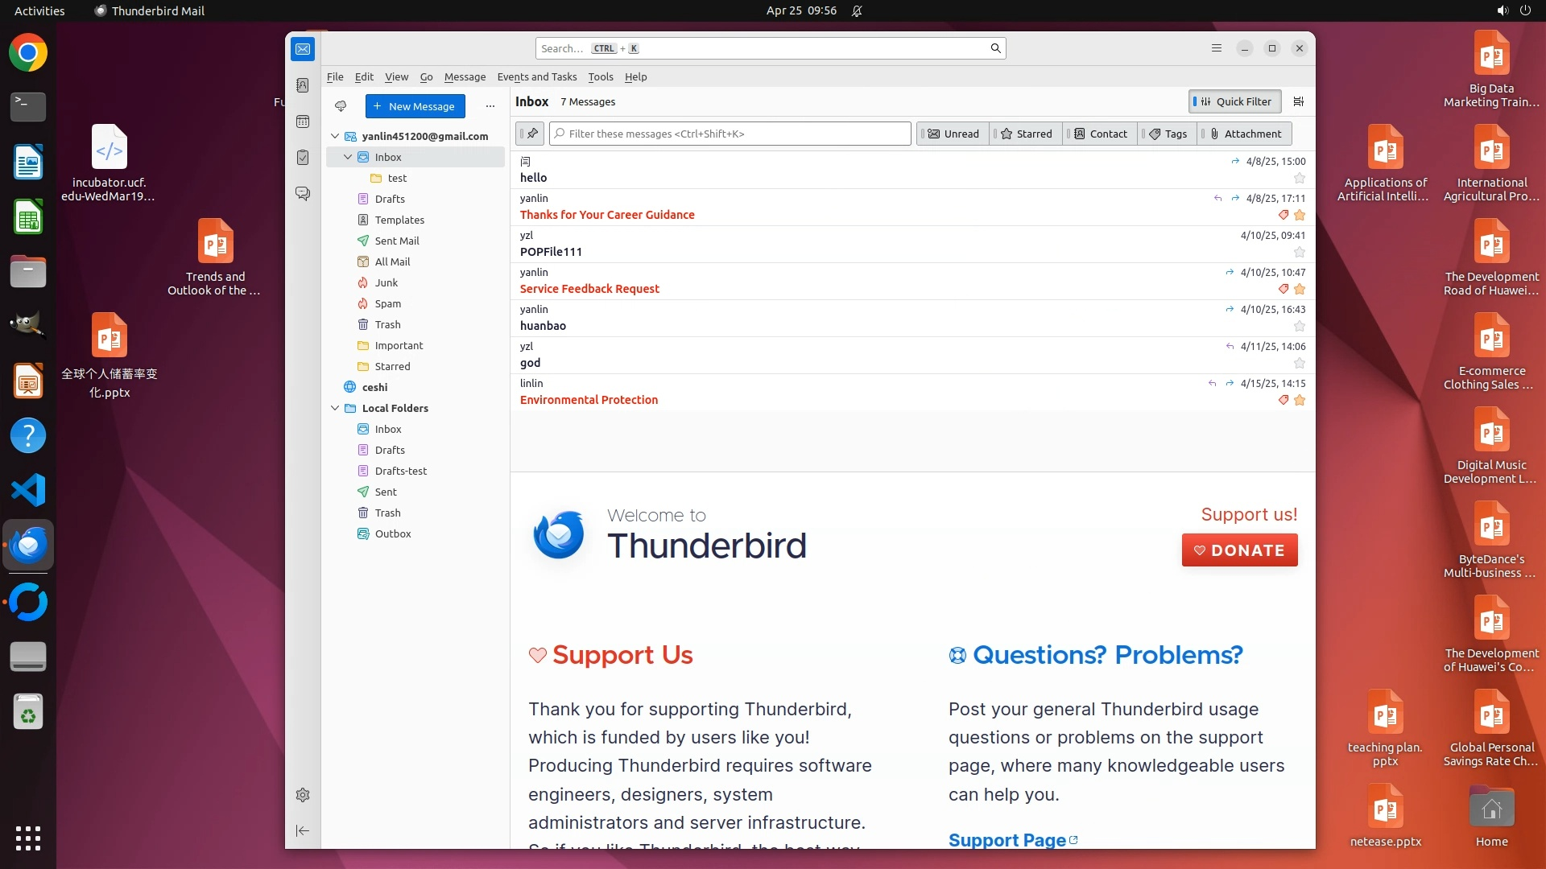Viewport: 1546px width, 869px height.
Task: Collapse the Gmail Inbox subfolder
Action: click(348, 157)
